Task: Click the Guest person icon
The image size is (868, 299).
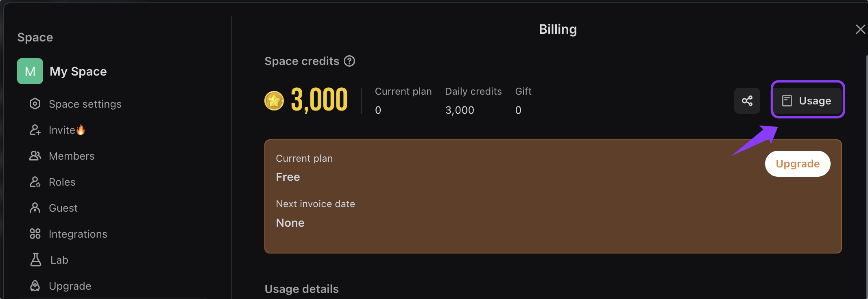Action: (35, 208)
